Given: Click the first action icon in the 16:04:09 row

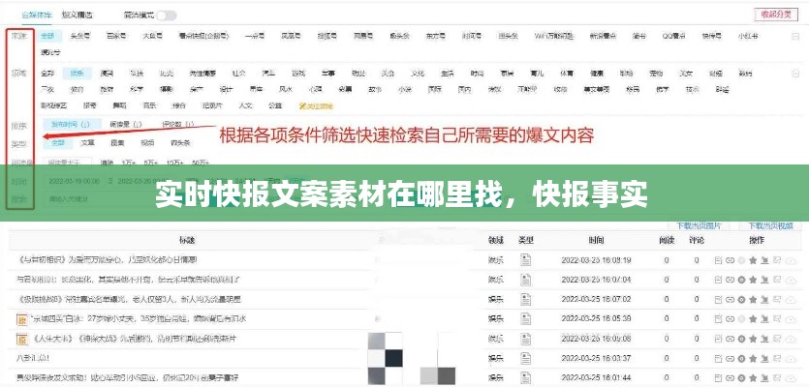Looking at the screenshot, I should (x=717, y=359).
